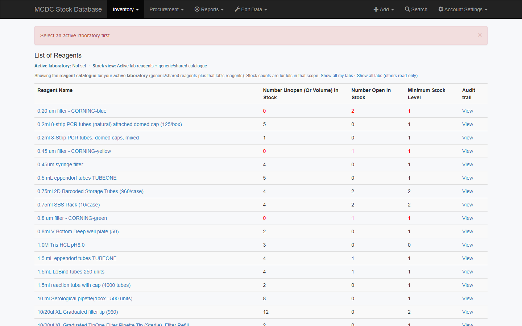
Task: Open the Account Settings caret
Action: pos(486,10)
